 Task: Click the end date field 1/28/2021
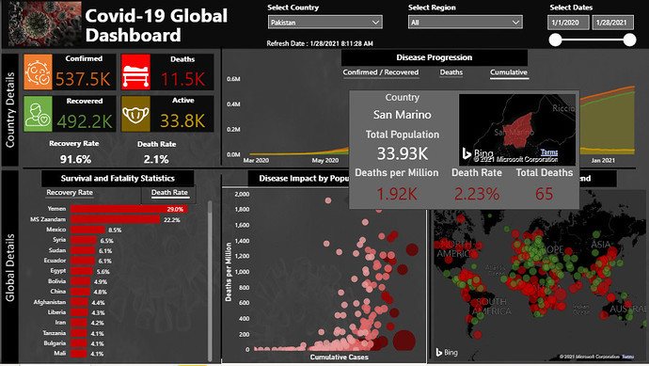click(612, 23)
